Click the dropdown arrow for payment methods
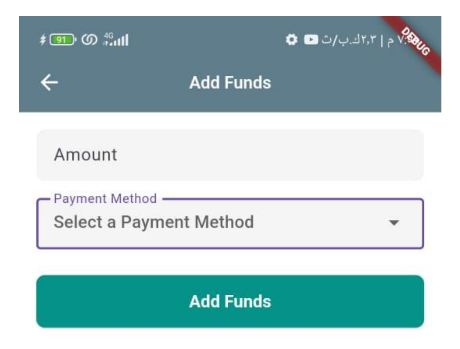Screen dimensions: 460x349 coord(395,222)
